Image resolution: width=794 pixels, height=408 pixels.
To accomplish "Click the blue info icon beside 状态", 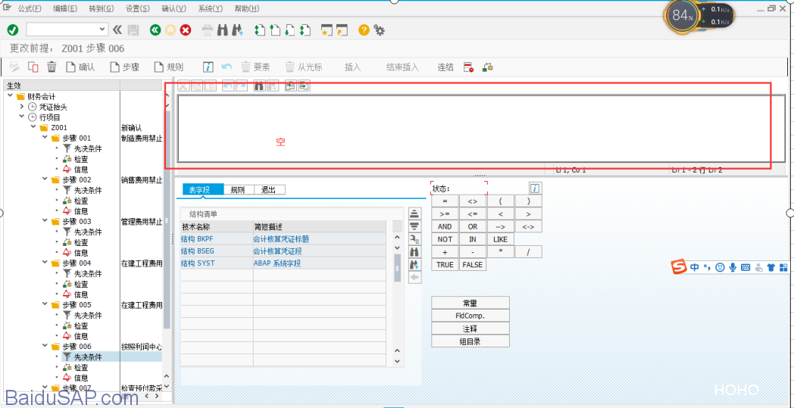I will [535, 188].
